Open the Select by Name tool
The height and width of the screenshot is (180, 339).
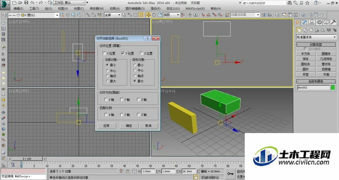[x=130, y=15]
